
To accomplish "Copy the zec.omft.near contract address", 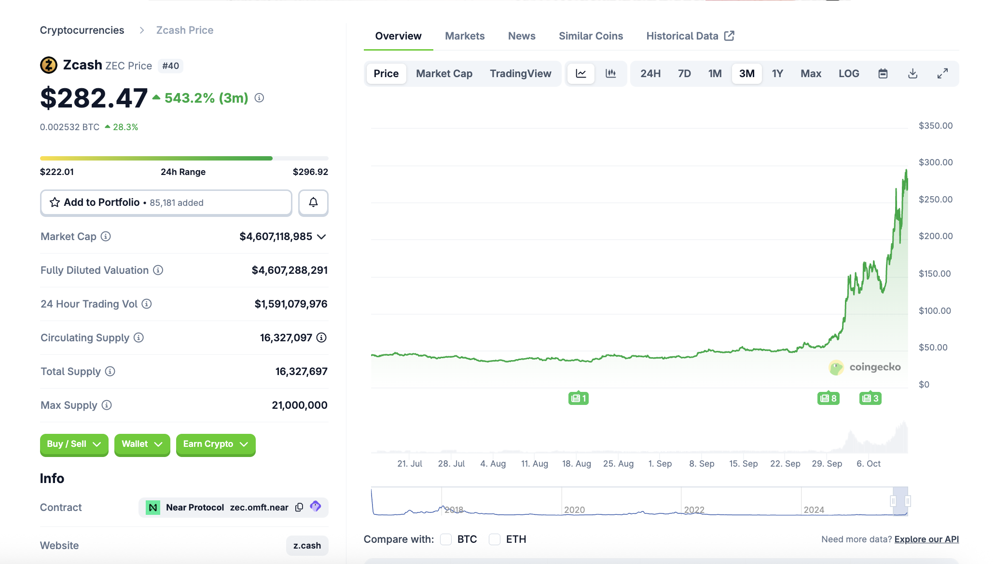I will tap(299, 507).
